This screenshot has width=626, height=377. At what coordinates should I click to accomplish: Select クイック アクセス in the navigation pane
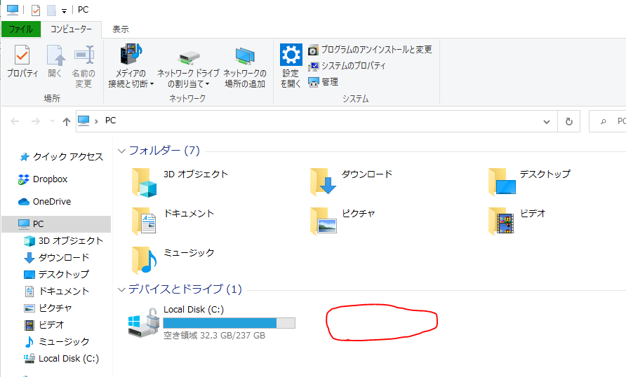point(62,157)
